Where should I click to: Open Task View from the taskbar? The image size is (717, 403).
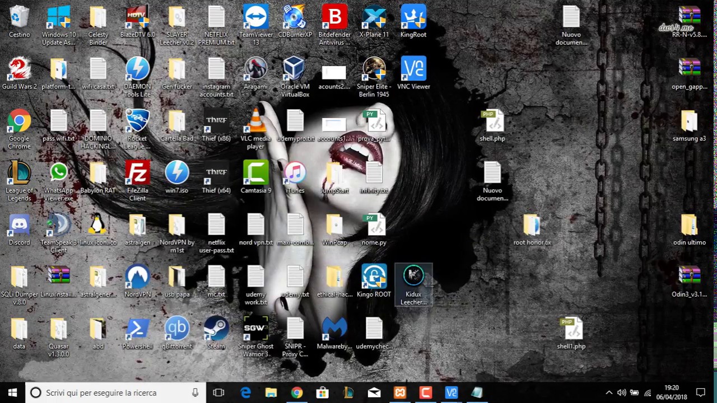(218, 392)
